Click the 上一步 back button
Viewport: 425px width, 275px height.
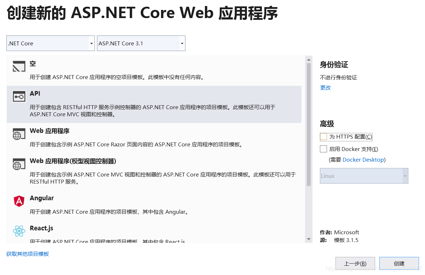(355, 263)
